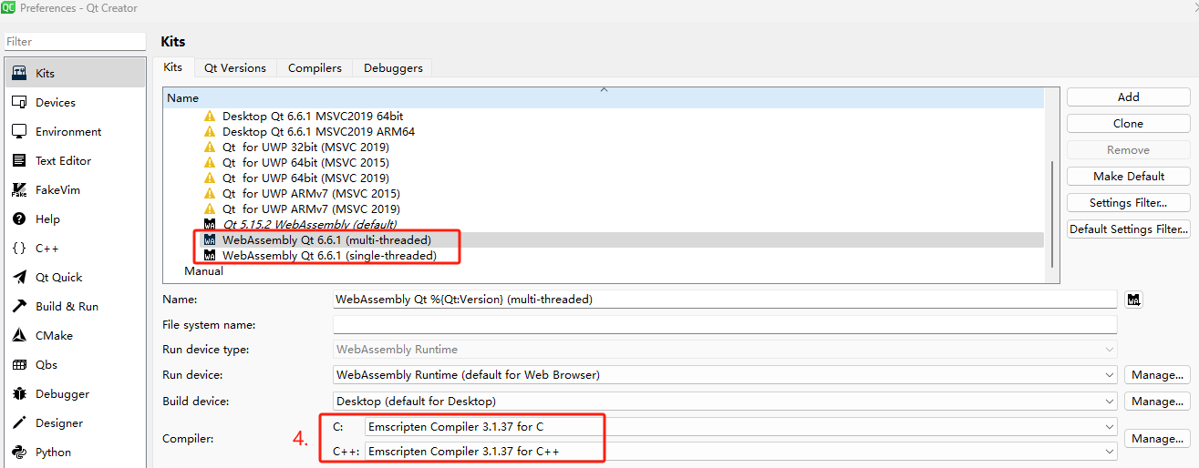This screenshot has height=468, width=1199.
Task: Open the CMake category triangle icon
Action: (x=19, y=335)
